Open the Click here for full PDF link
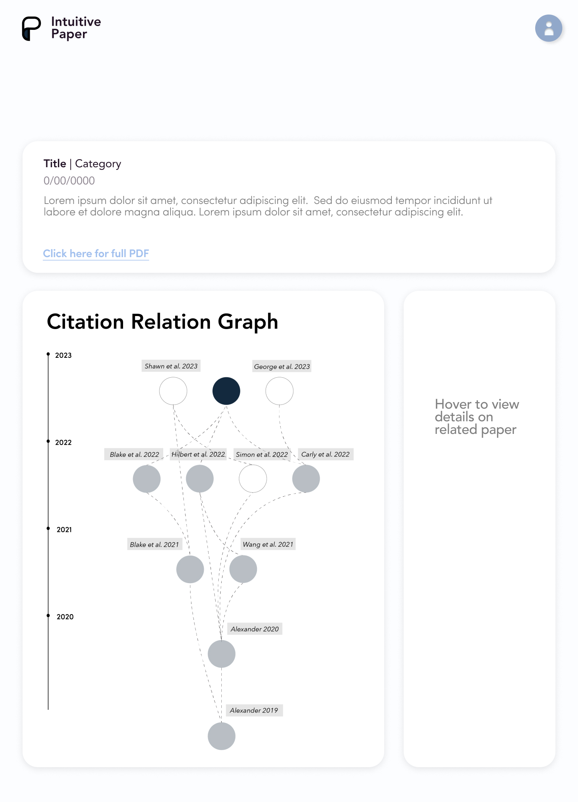Screen dimensions: 578x802 click(x=96, y=254)
